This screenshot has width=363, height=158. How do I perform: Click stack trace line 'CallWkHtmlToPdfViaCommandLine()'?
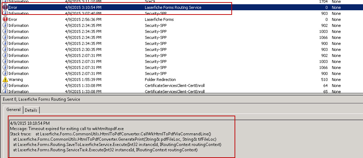coord(111,134)
